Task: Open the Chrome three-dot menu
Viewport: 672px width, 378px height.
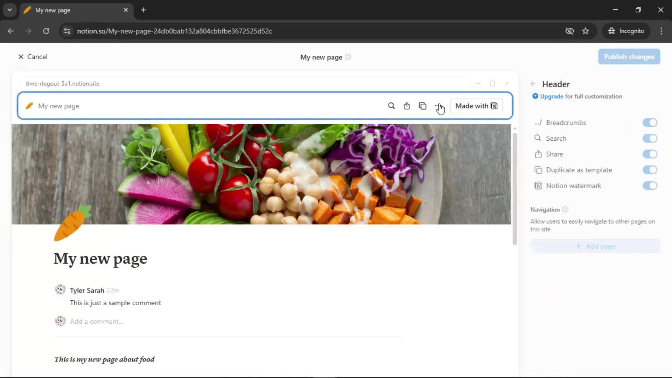Action: (661, 31)
